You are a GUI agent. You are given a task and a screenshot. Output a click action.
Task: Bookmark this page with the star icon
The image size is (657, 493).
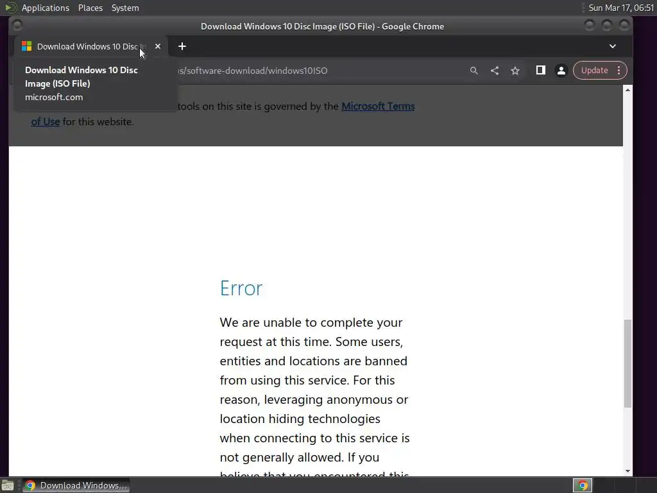click(515, 71)
